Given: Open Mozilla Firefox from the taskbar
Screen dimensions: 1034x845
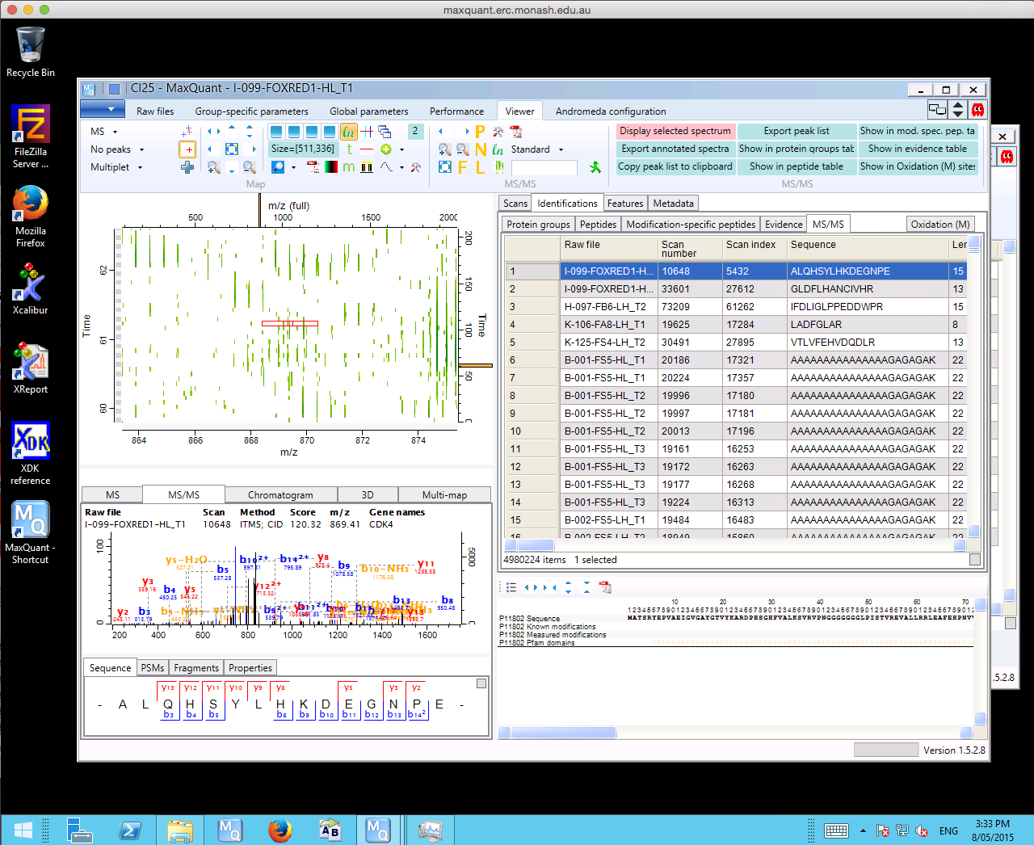Looking at the screenshot, I should [x=280, y=830].
